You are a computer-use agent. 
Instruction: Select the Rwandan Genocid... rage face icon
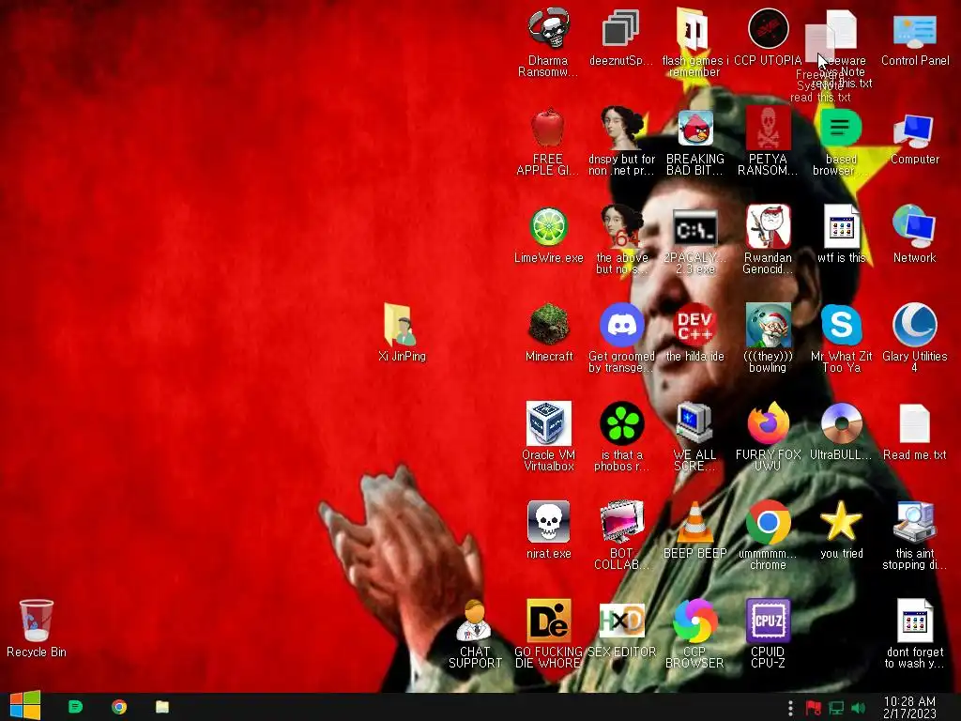pos(768,226)
